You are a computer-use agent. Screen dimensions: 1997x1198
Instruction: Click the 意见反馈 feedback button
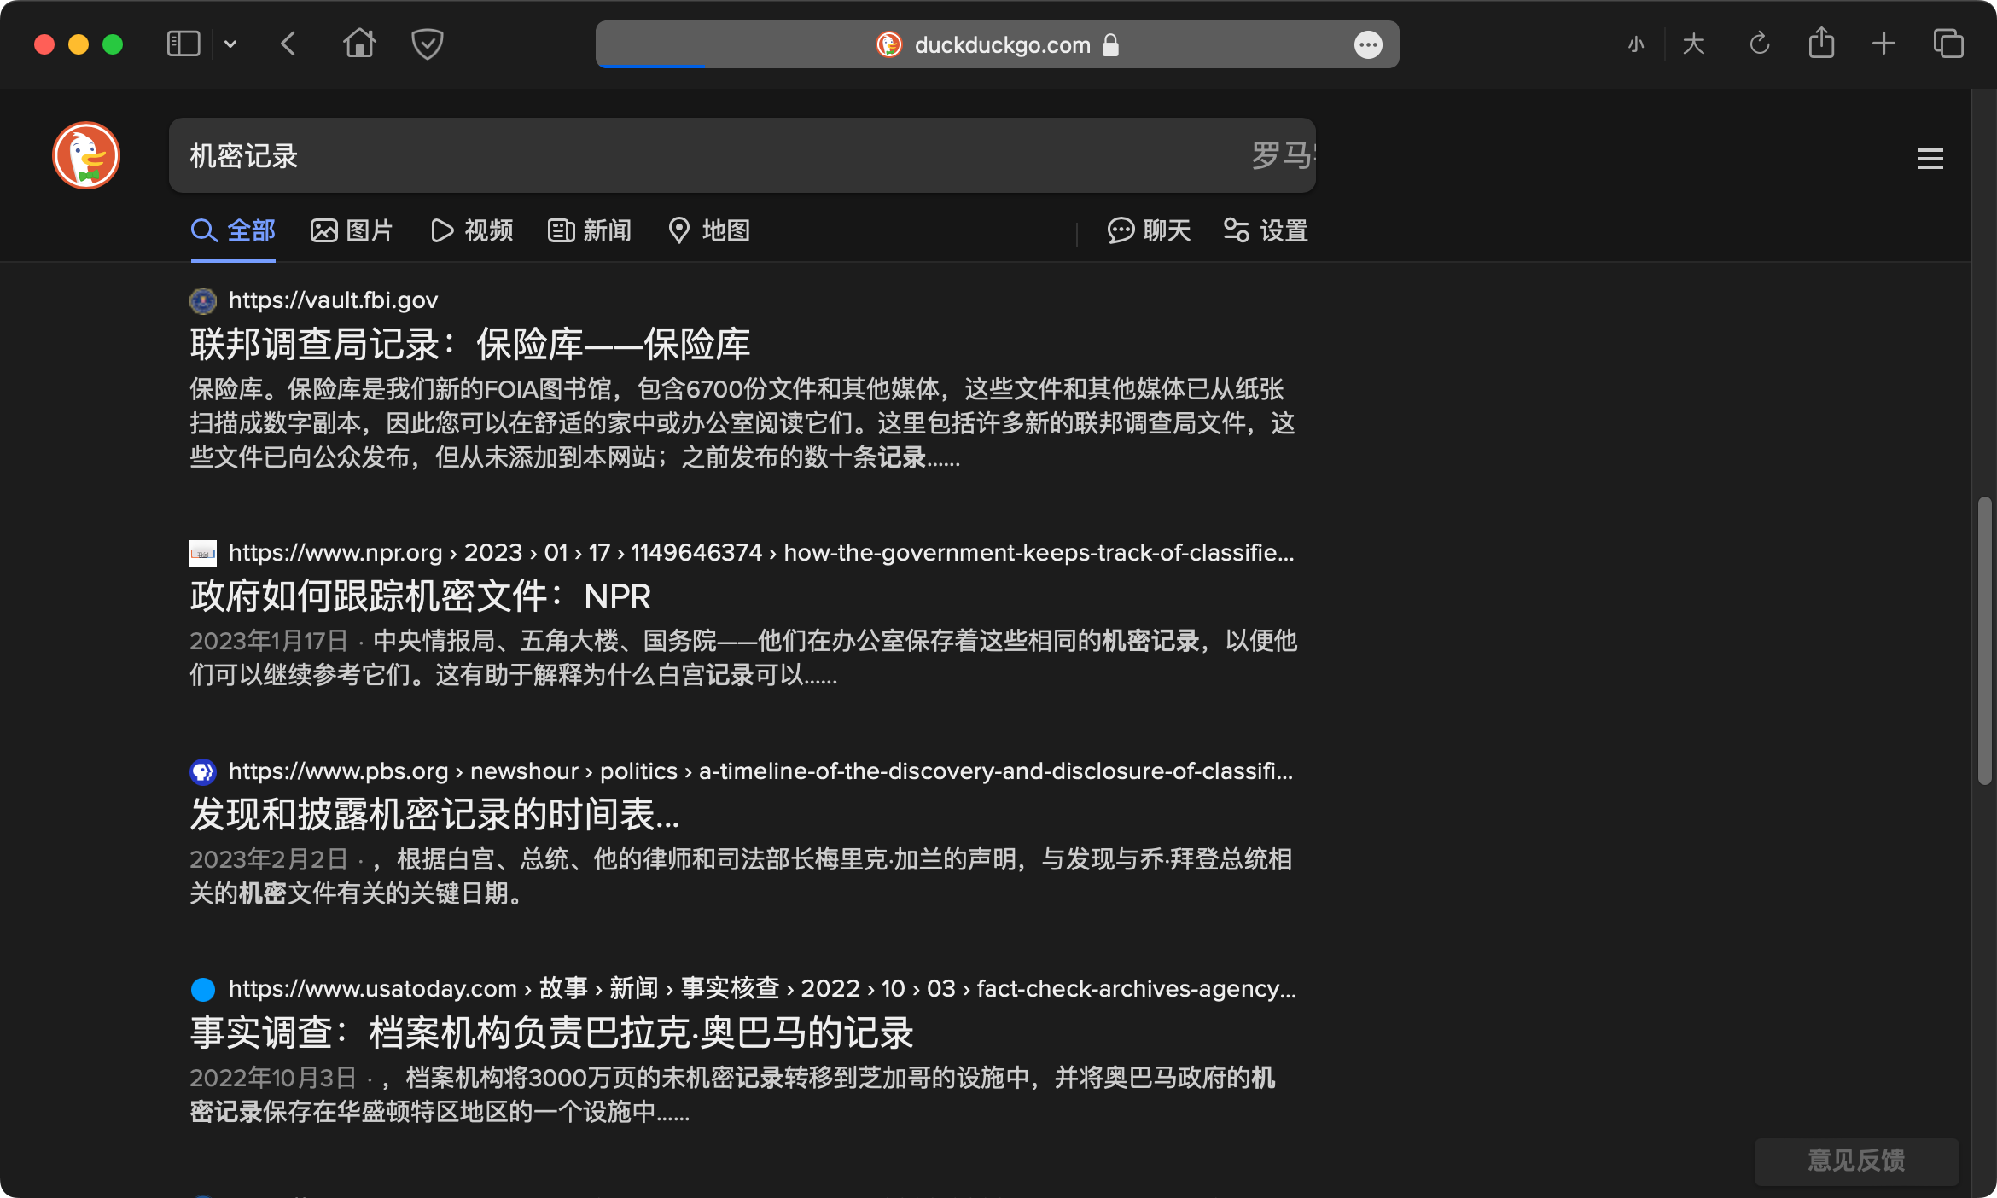[x=1856, y=1160]
